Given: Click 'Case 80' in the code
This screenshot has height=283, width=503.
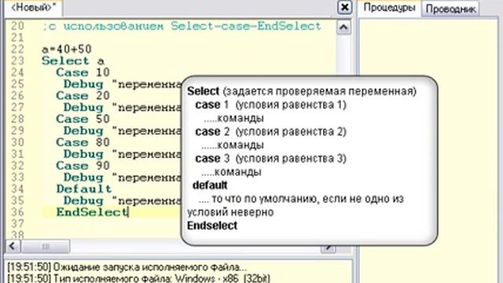Looking at the screenshot, I should (x=83, y=142).
